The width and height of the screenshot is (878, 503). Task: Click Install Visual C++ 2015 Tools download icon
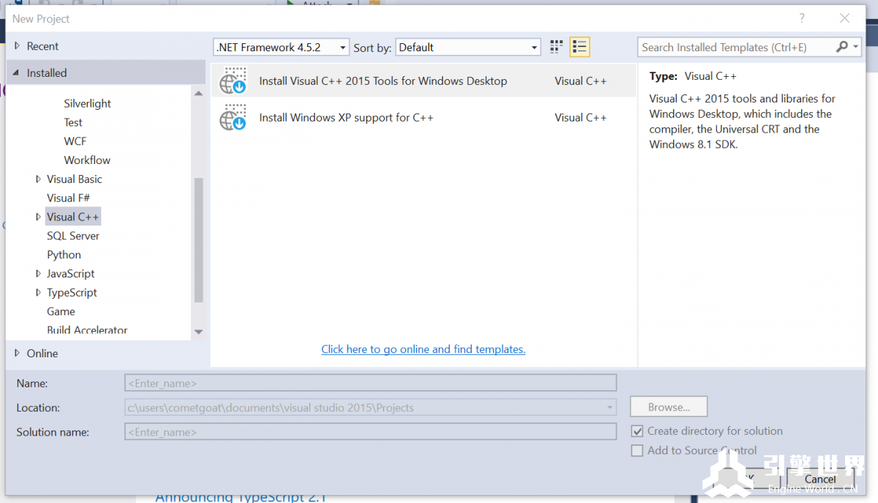(233, 81)
